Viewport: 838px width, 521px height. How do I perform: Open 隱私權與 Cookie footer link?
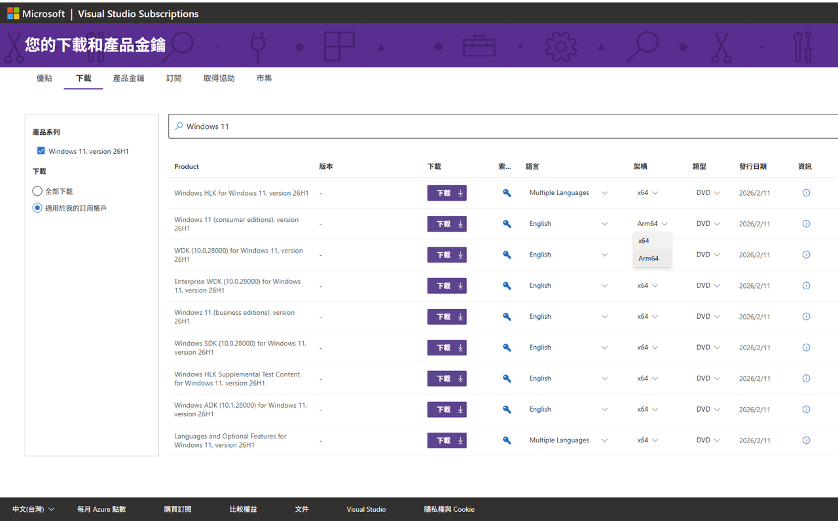pos(449,509)
